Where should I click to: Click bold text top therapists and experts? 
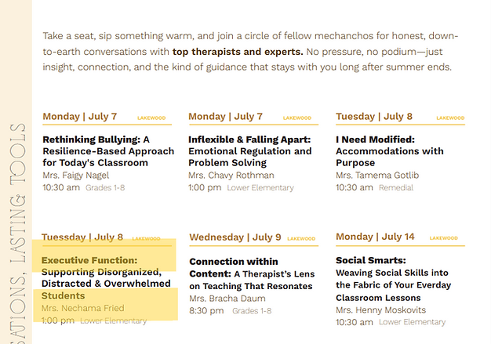click(x=238, y=51)
